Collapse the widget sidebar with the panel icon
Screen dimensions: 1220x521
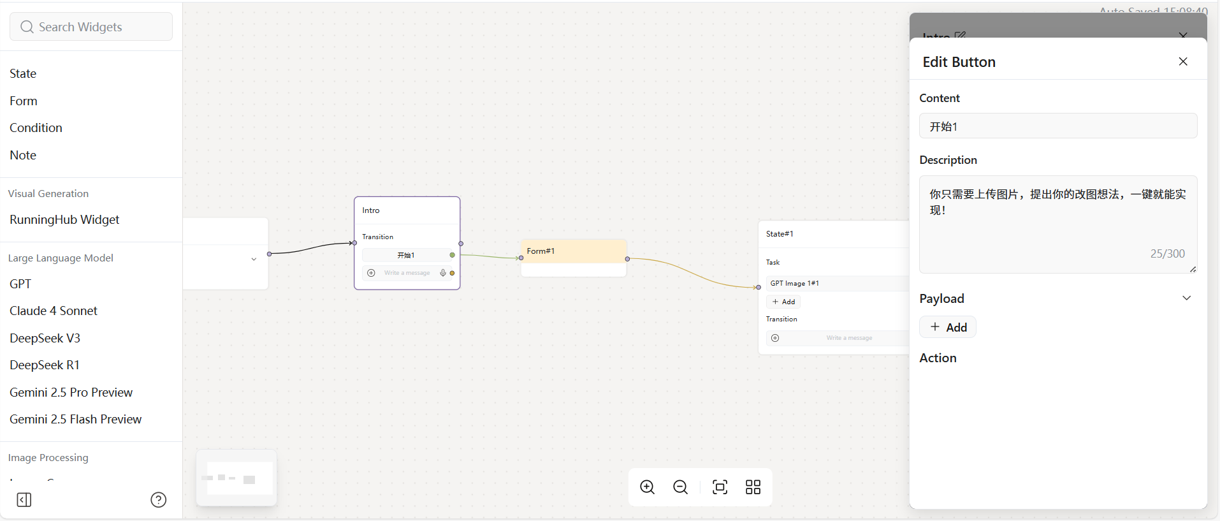(x=24, y=500)
